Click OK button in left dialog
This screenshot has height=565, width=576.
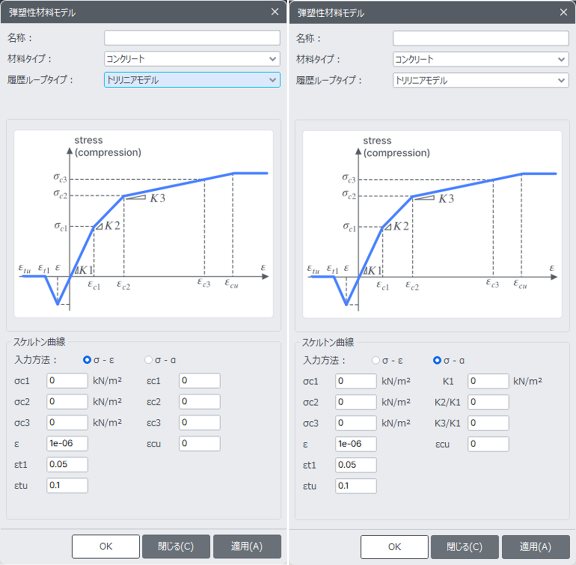click(x=106, y=546)
